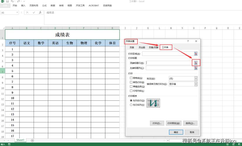Close the Page Setup dialog
Viewport: 242px width, 146px height.
pos(196,41)
